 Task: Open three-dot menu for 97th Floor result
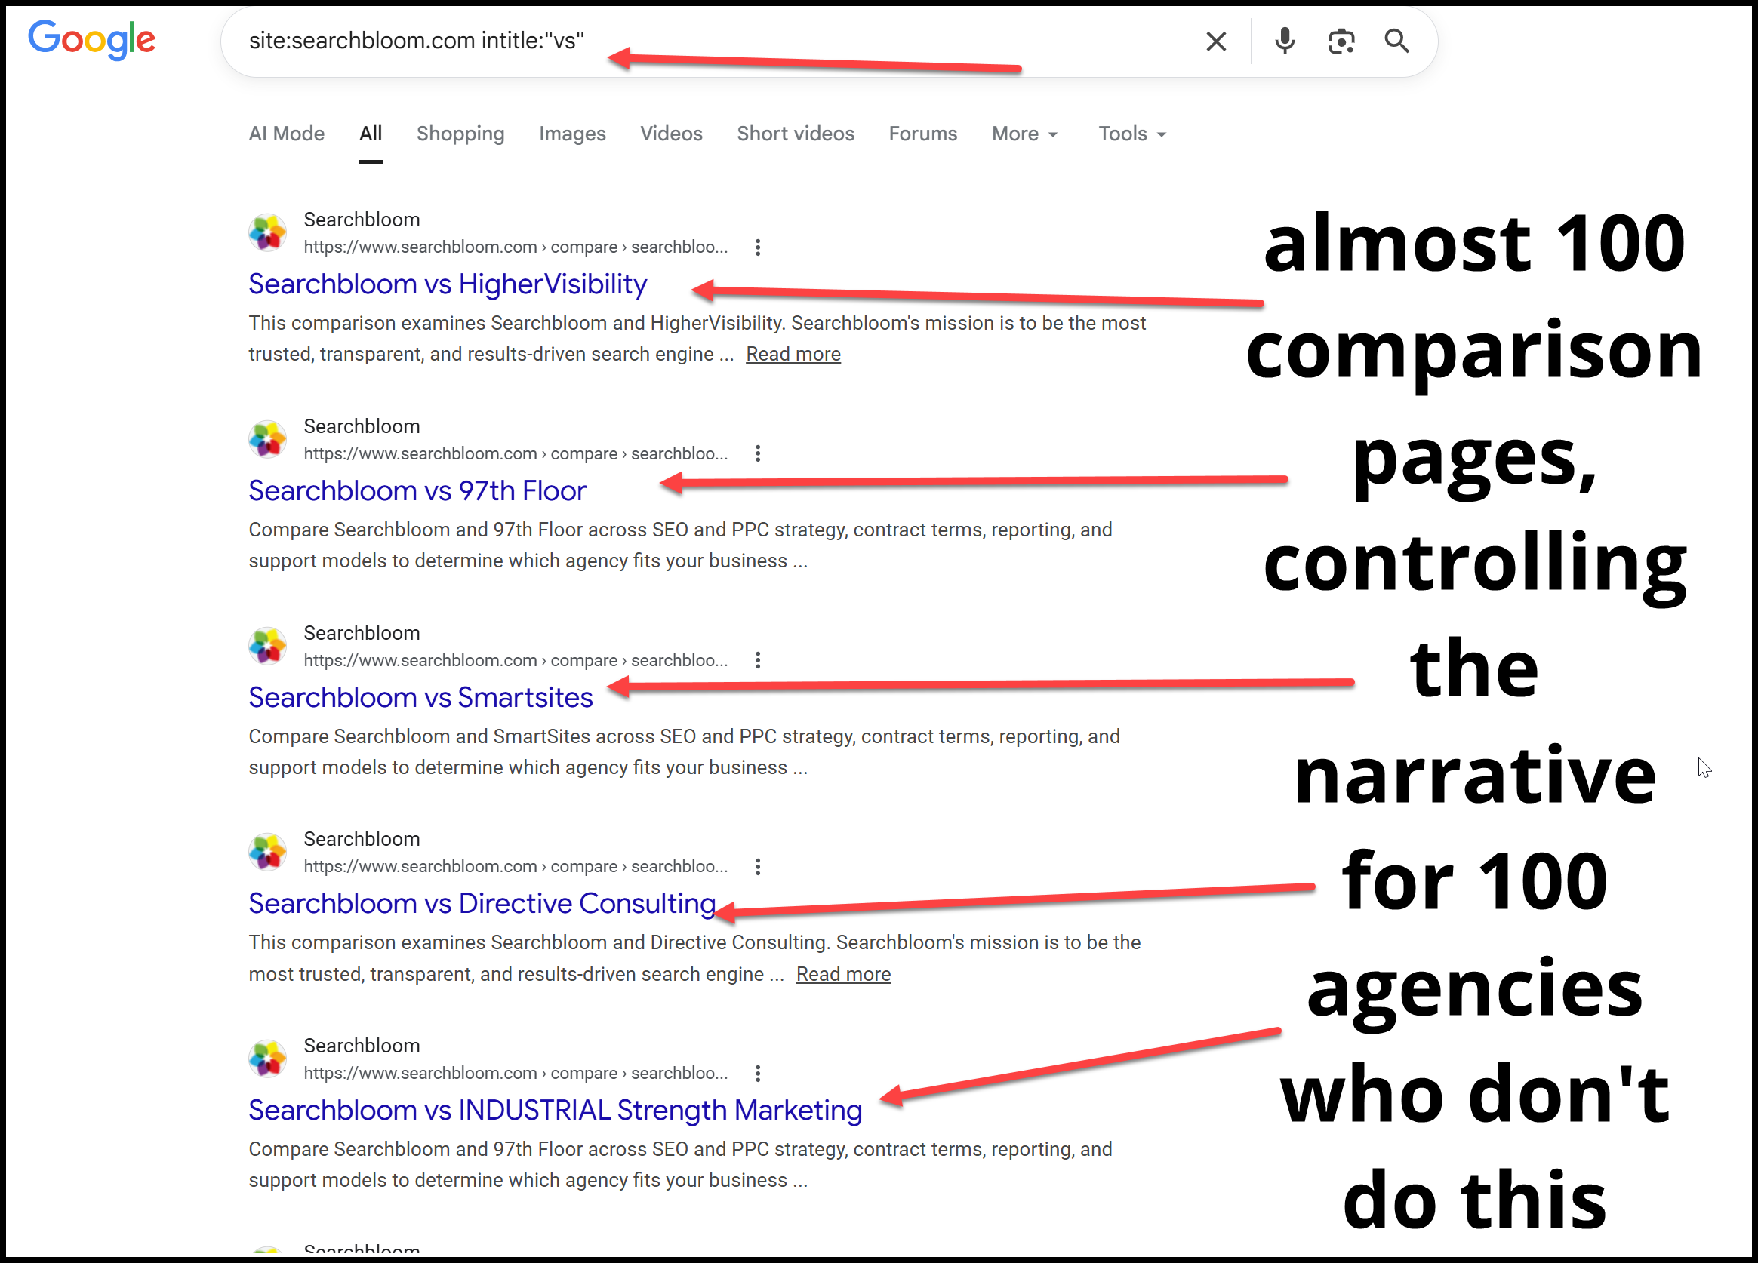[x=757, y=453]
